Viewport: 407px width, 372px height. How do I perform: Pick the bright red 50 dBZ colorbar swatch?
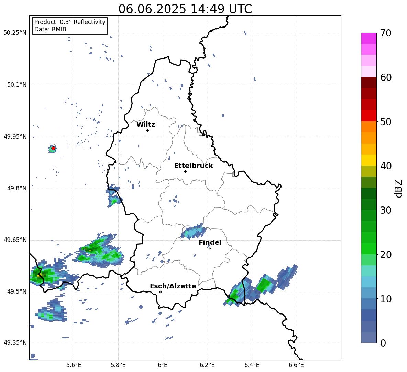tap(369, 116)
